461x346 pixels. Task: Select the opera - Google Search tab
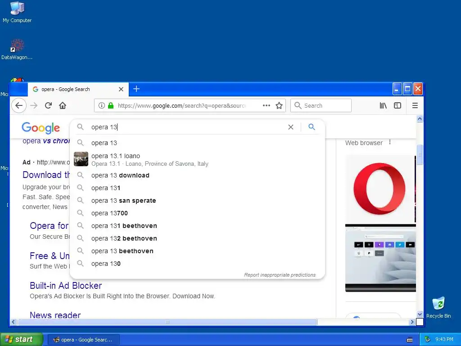pyautogui.click(x=78, y=89)
